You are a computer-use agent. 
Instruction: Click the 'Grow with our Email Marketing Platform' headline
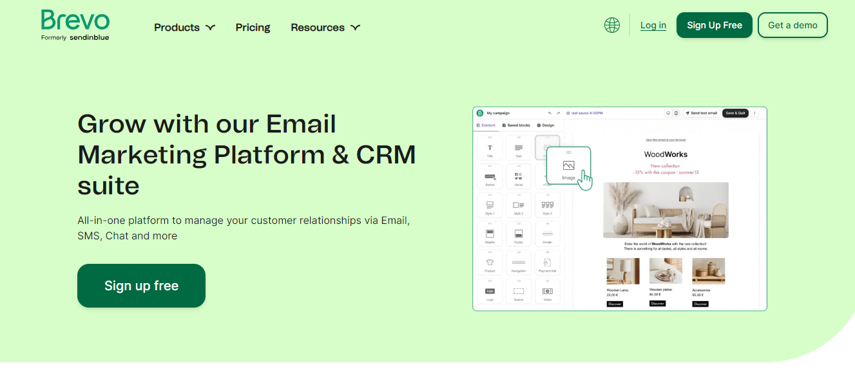[x=247, y=154]
